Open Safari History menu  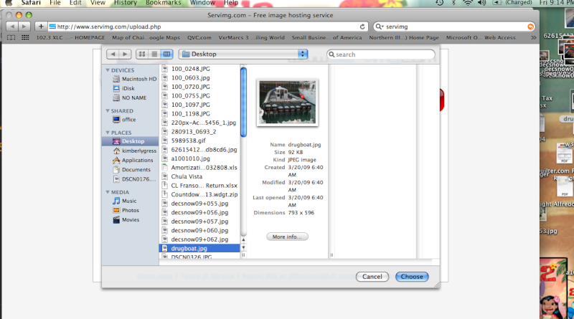(x=125, y=3)
